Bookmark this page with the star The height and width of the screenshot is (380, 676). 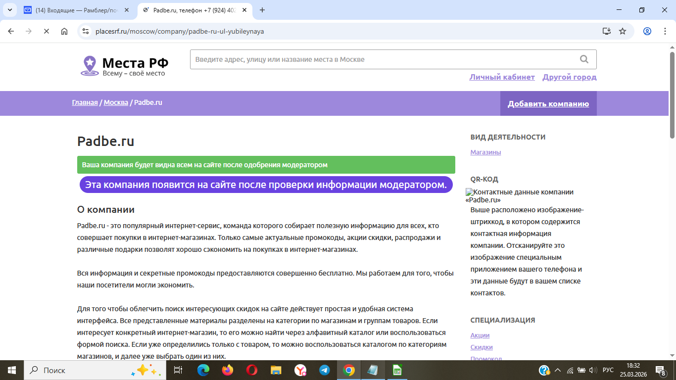[623, 31]
